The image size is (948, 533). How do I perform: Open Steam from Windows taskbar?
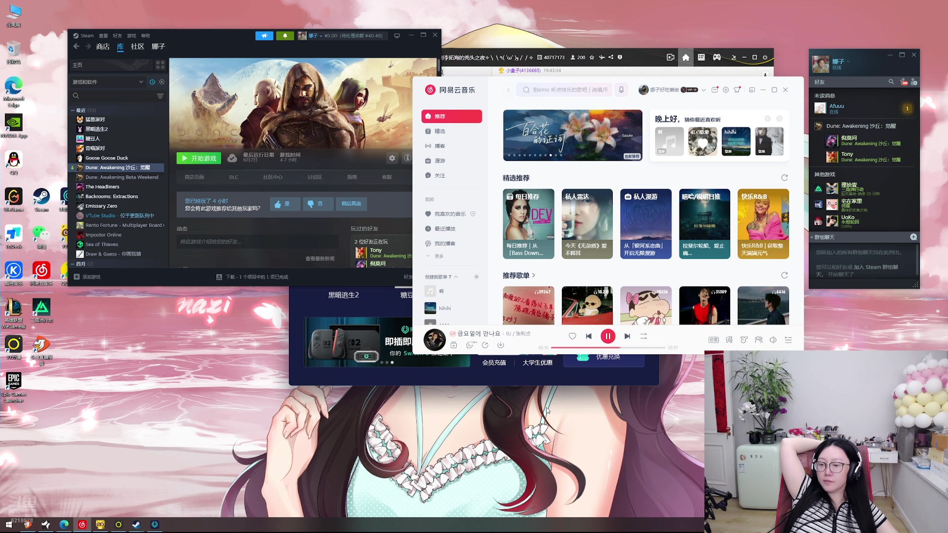[136, 524]
